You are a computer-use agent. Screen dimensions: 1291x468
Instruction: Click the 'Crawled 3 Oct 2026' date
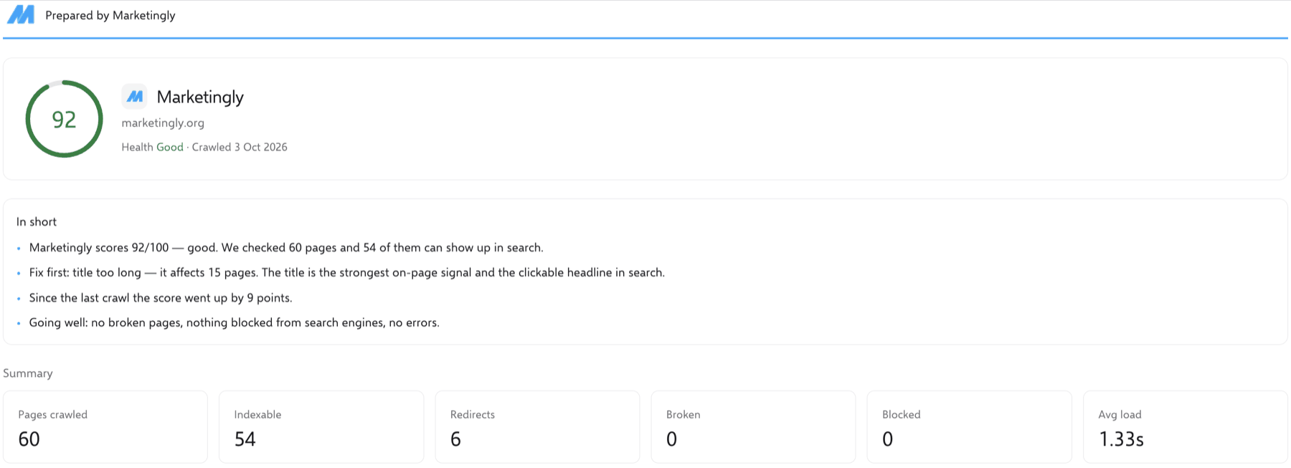[240, 147]
